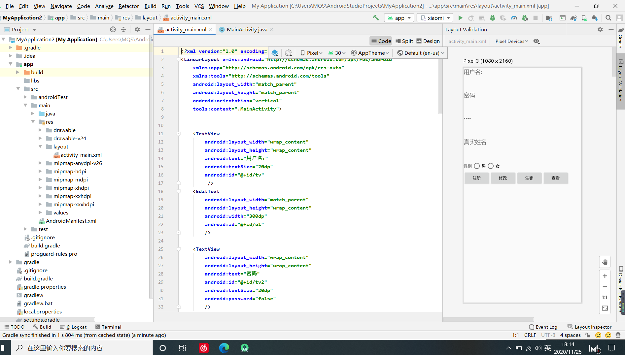Open the Build menu
The image size is (625, 355).
(x=150, y=6)
